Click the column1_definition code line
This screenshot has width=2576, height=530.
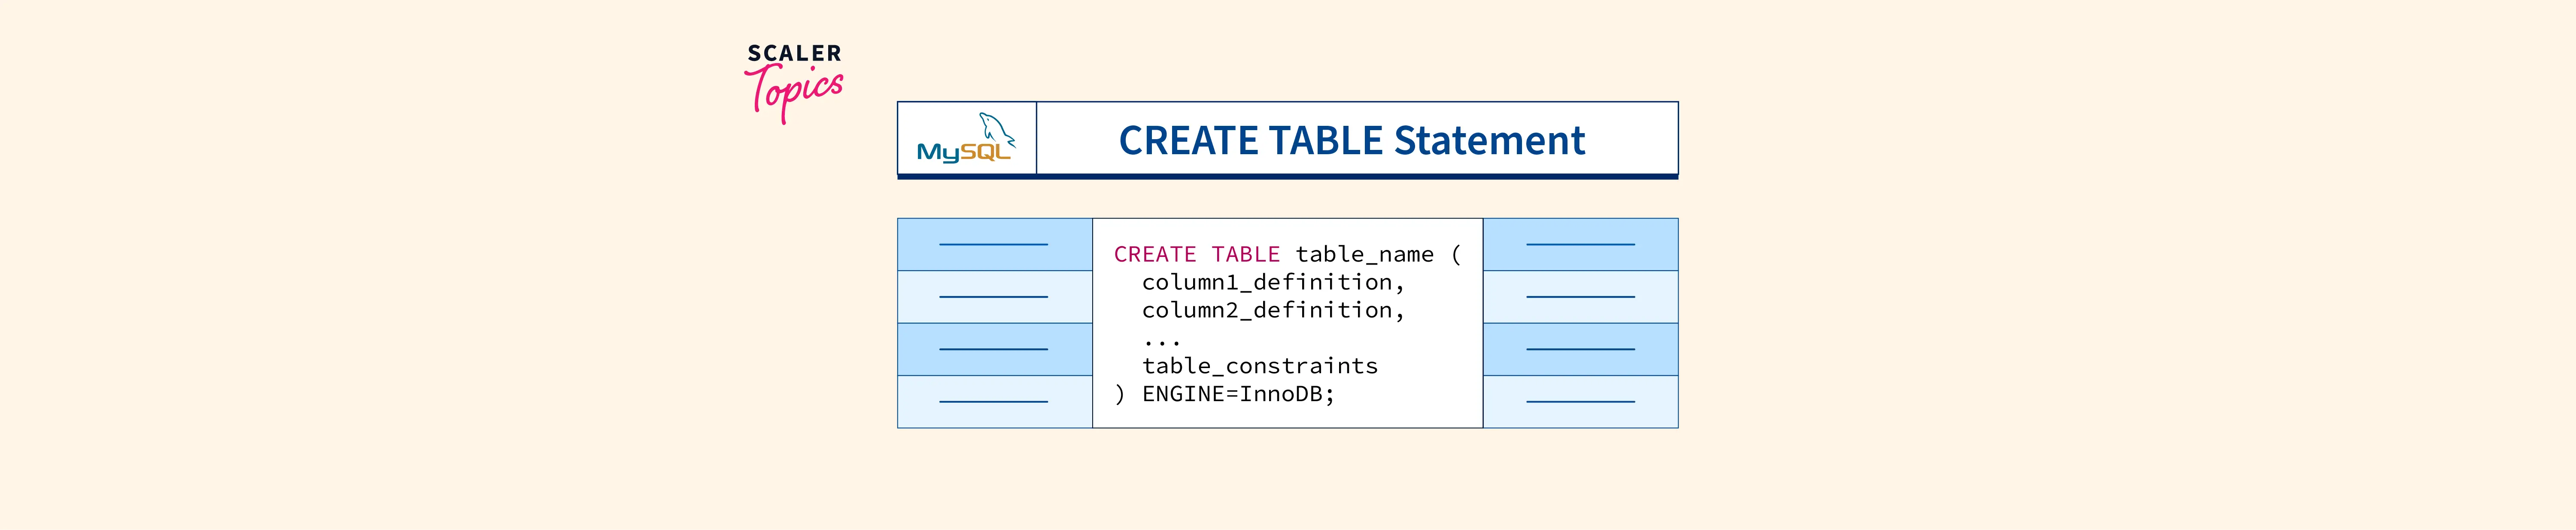1272,282
